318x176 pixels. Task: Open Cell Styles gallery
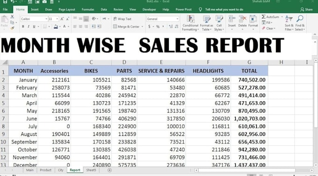pos(219,23)
